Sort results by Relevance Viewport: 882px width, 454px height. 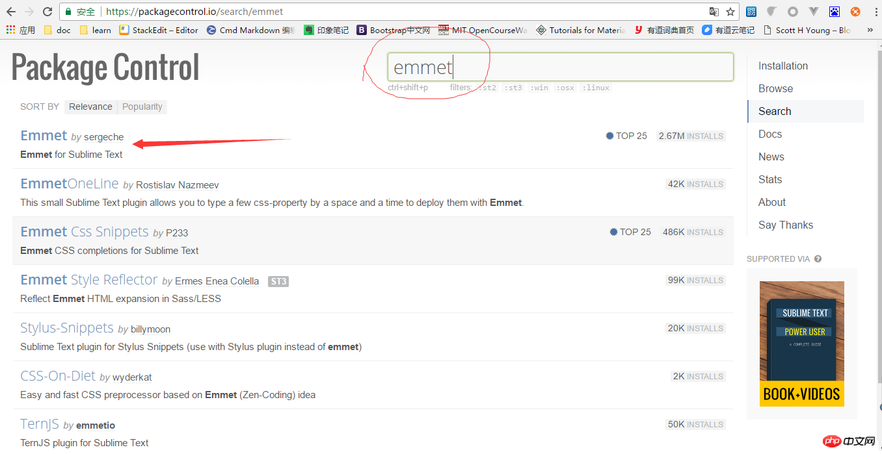pos(90,107)
